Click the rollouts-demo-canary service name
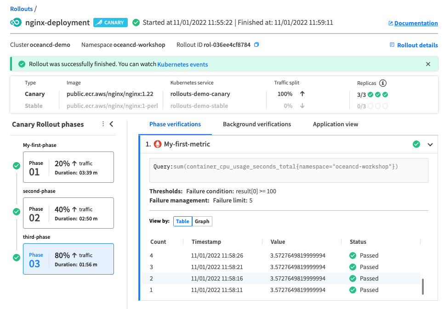The image size is (444, 309). [x=200, y=94]
